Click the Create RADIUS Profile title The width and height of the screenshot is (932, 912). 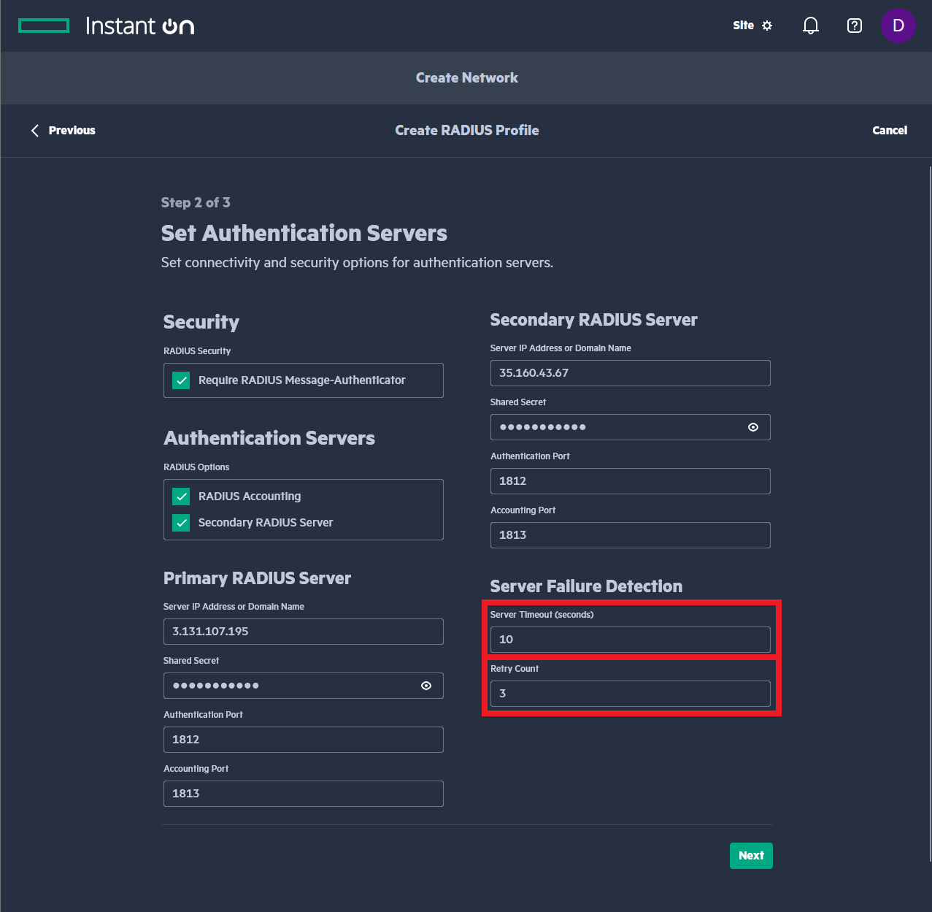[467, 131]
